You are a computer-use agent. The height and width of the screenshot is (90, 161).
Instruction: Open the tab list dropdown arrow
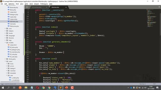159,7
